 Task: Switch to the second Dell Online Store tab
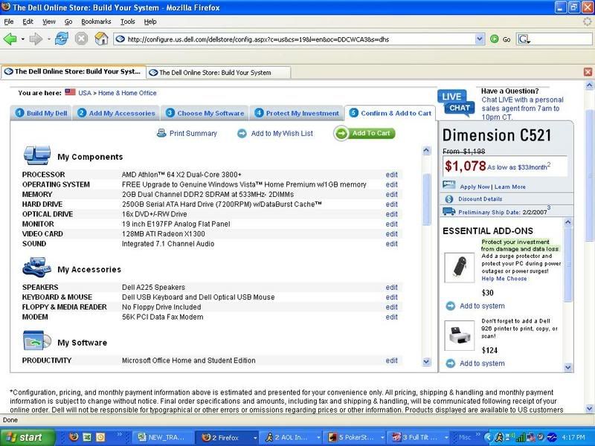219,72
